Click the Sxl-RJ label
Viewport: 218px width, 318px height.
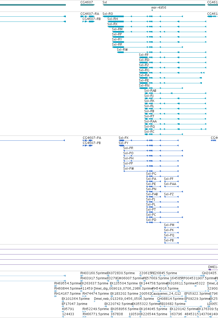coord(149,96)
